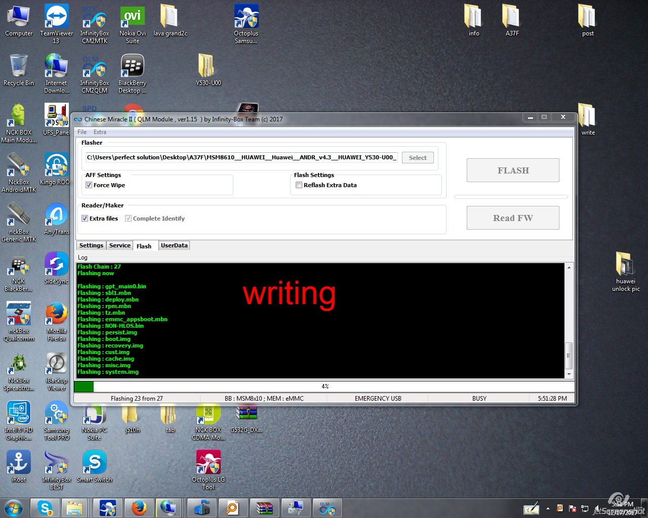Click the QLM module taskbar button
The width and height of the screenshot is (648, 518).
point(327,508)
